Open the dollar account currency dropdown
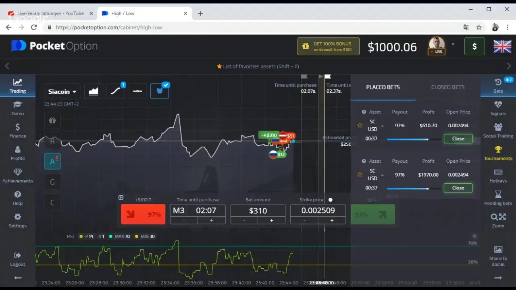This screenshot has width=516, height=290. click(x=474, y=46)
